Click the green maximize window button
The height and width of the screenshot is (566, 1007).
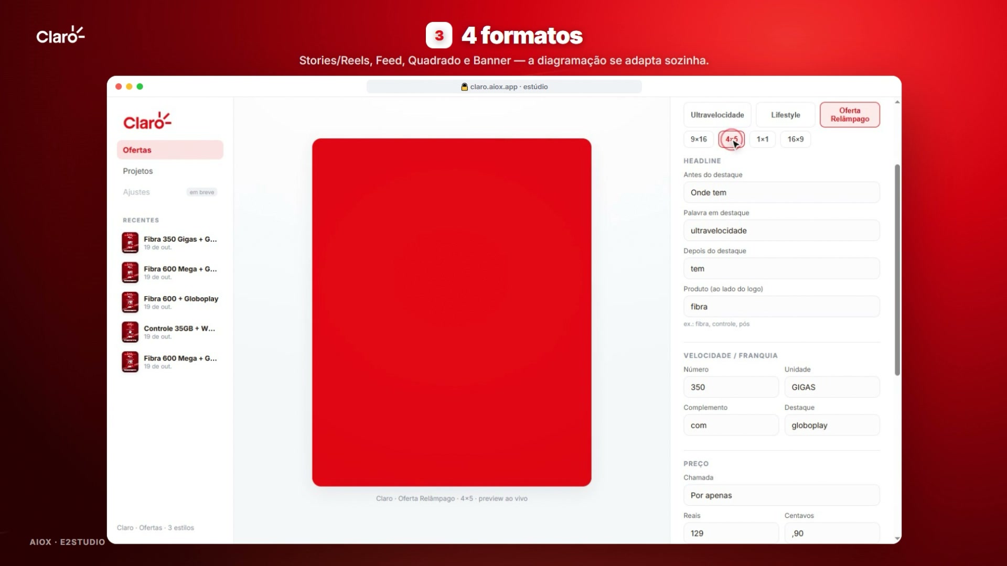(x=140, y=86)
